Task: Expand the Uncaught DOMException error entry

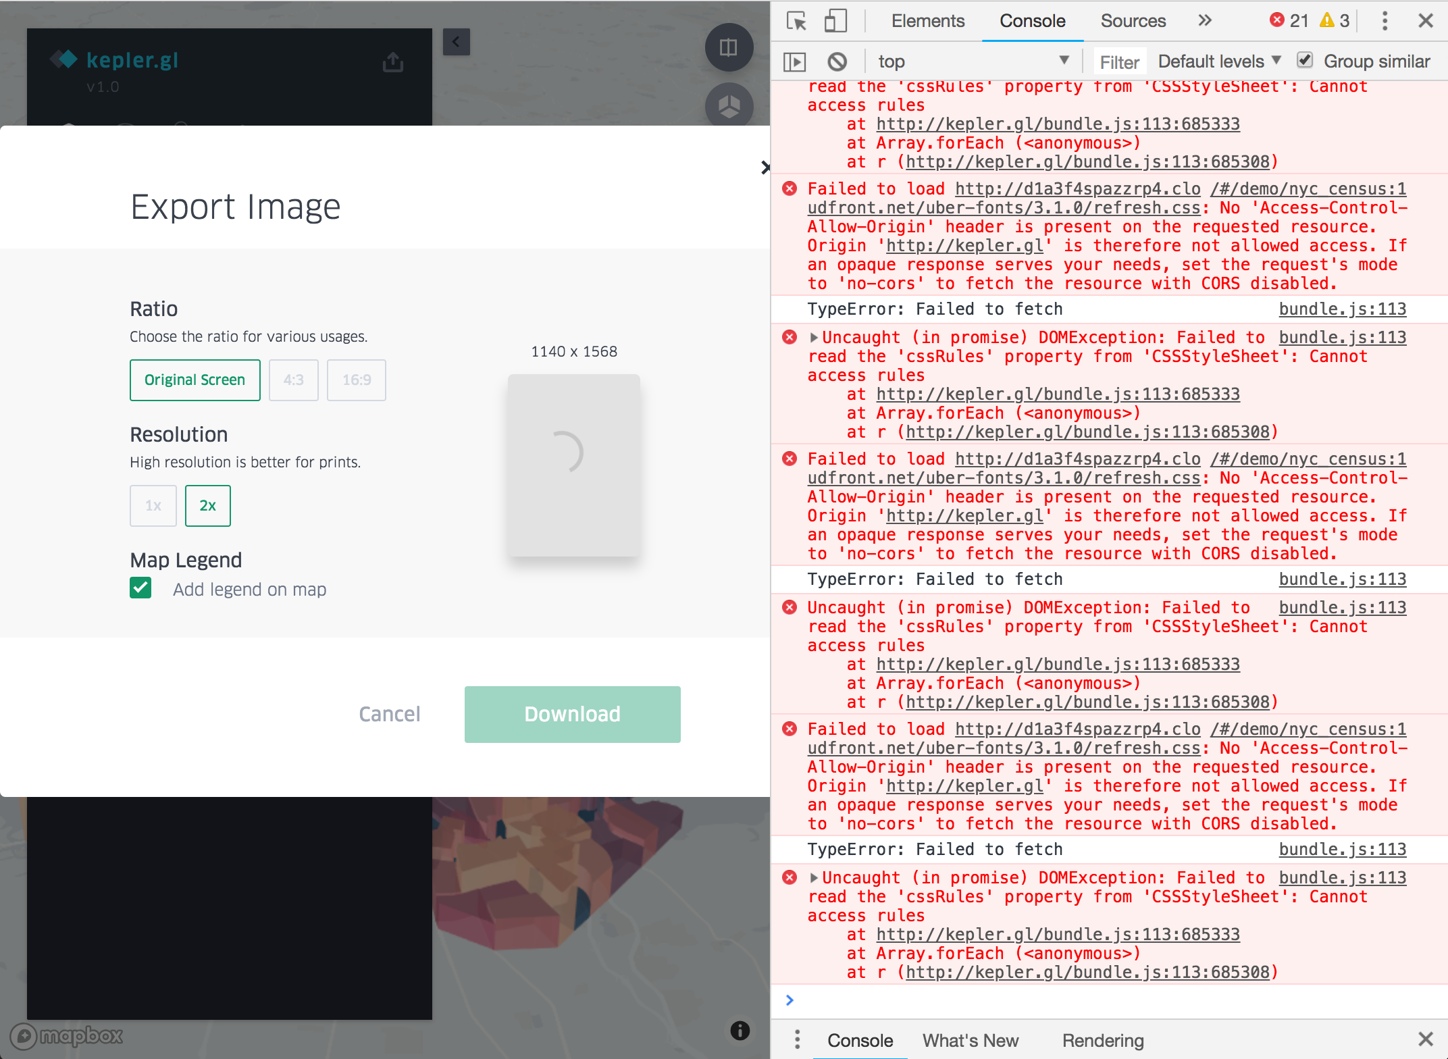Action: coord(814,337)
